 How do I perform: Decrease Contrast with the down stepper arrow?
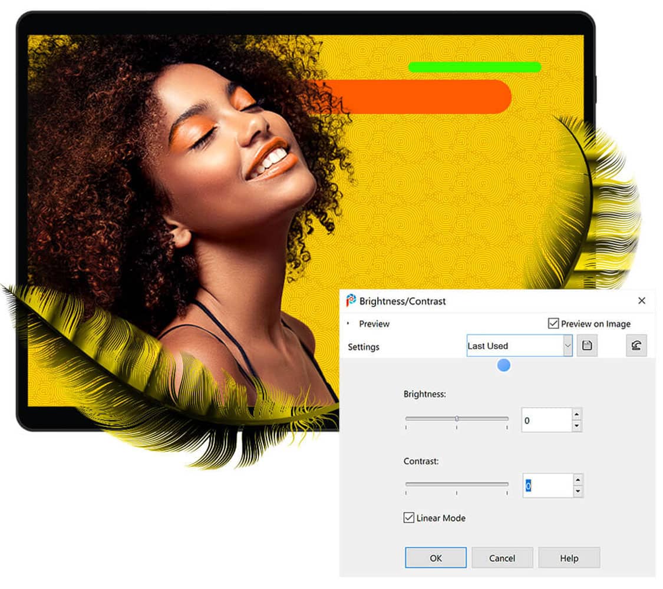click(578, 491)
